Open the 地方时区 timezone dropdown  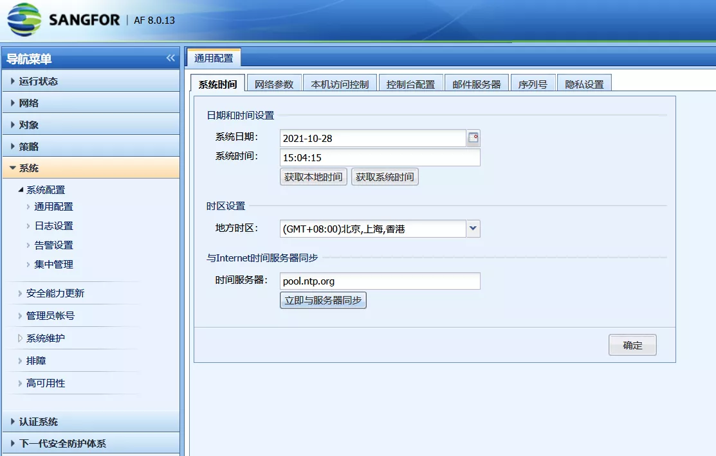473,229
